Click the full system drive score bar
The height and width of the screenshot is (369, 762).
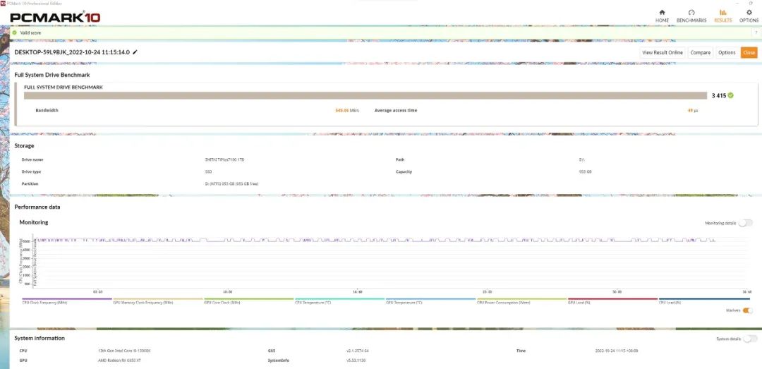(365, 95)
